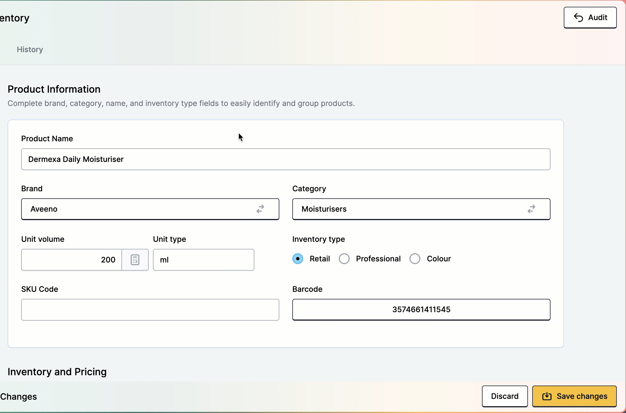Choose the Professional inventory type
The width and height of the screenshot is (626, 413).
click(344, 259)
